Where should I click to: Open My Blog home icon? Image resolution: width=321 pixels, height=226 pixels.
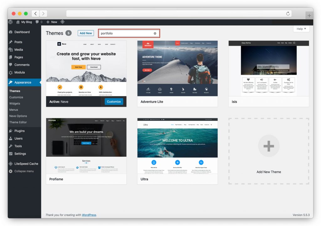(18, 22)
